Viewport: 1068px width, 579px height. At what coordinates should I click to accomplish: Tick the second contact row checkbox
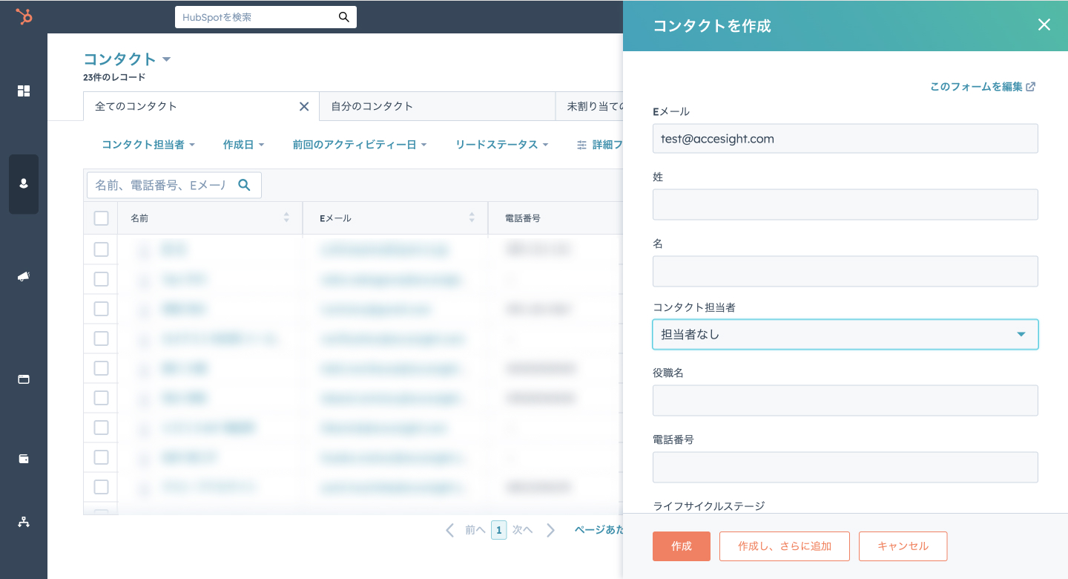click(101, 279)
